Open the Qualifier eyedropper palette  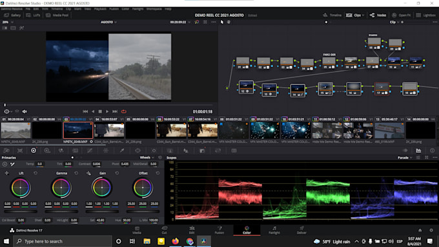[122, 150]
